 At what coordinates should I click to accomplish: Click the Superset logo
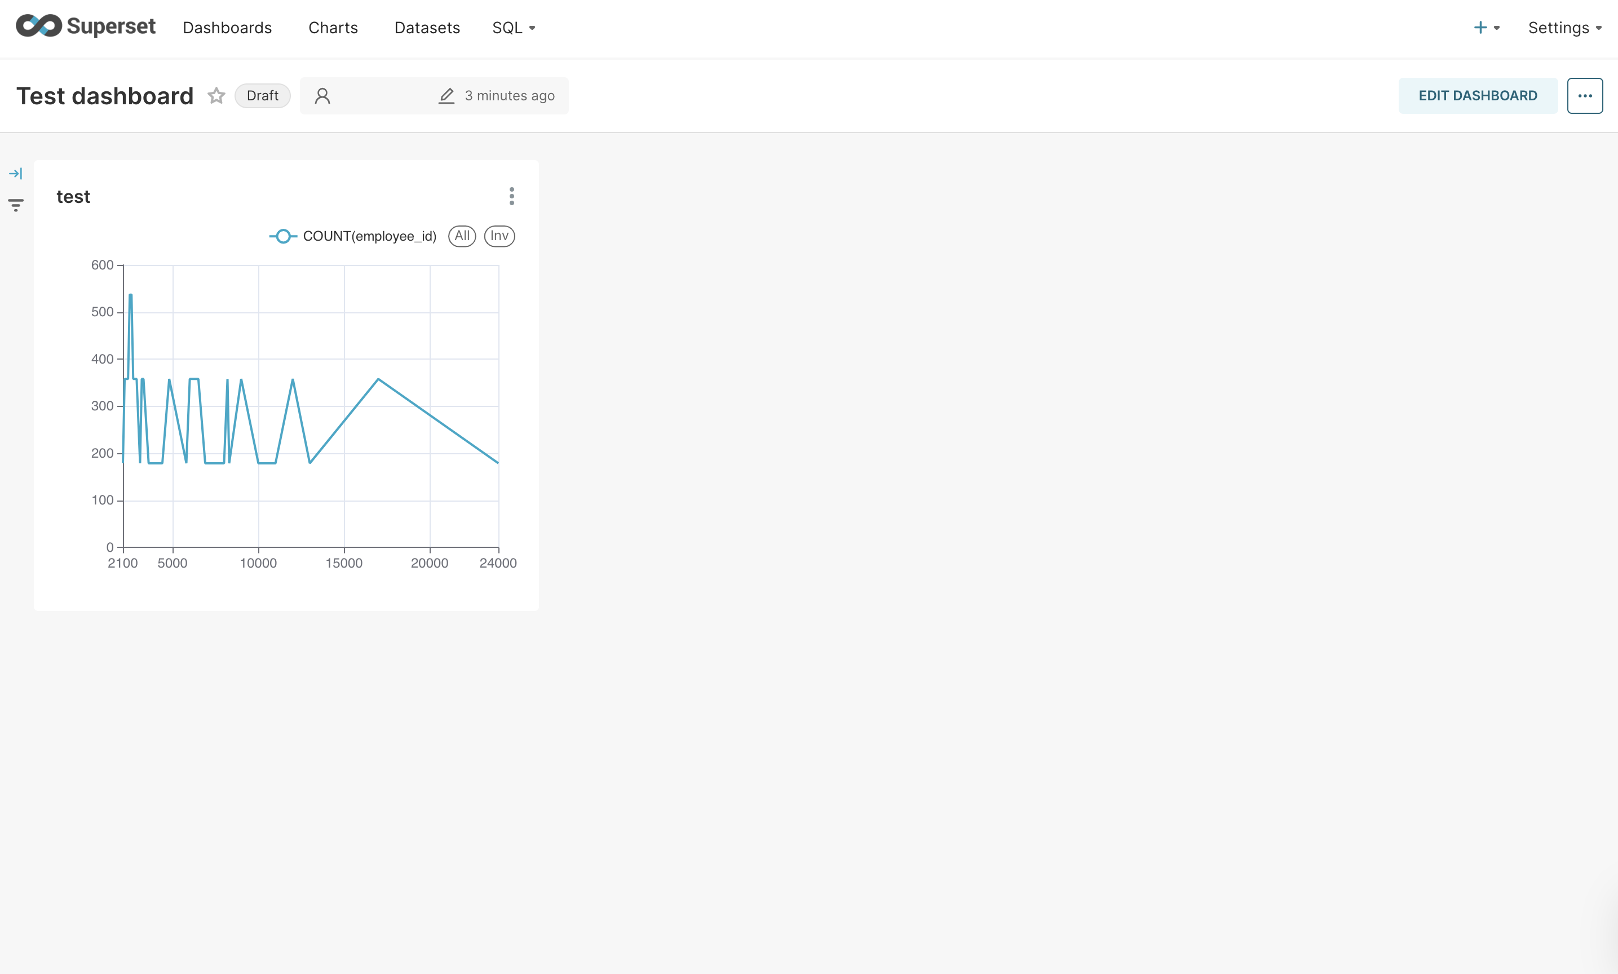click(85, 26)
